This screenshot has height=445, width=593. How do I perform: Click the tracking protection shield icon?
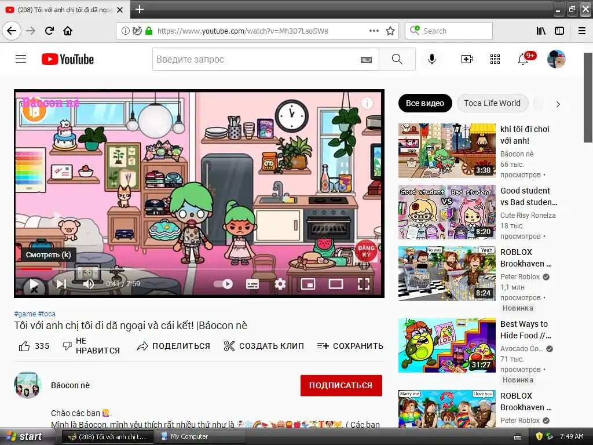click(x=137, y=31)
